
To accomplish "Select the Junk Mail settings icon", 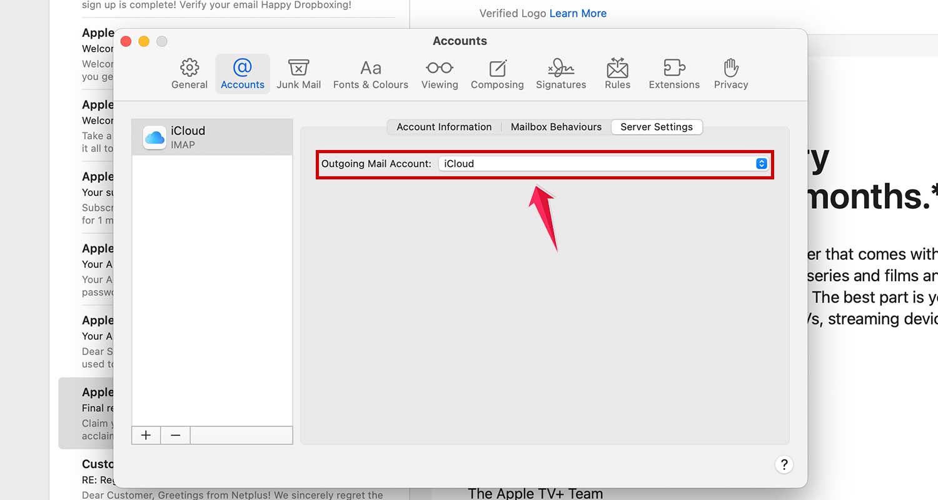I will [299, 73].
